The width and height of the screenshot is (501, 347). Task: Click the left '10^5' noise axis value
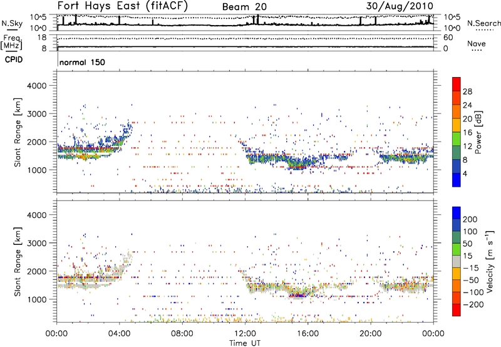(38, 17)
